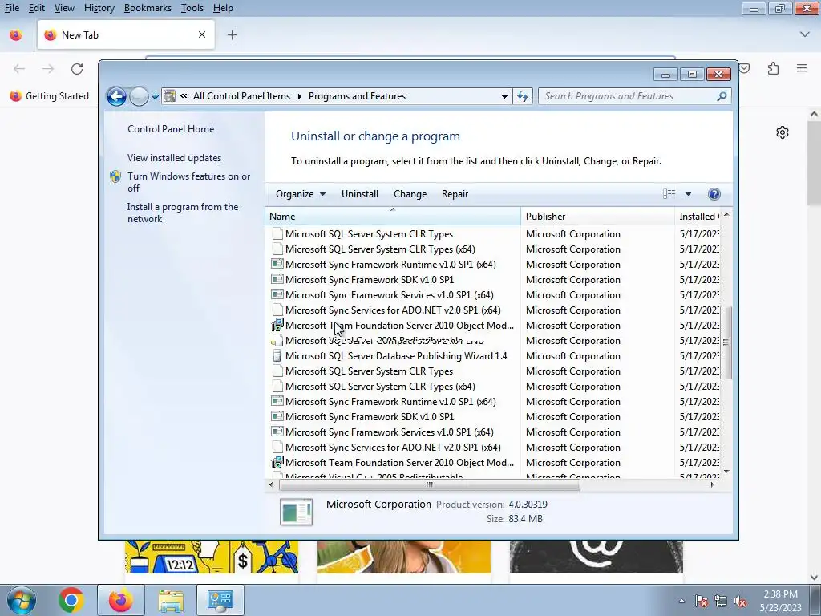Open the Firefox View menu

(64, 8)
